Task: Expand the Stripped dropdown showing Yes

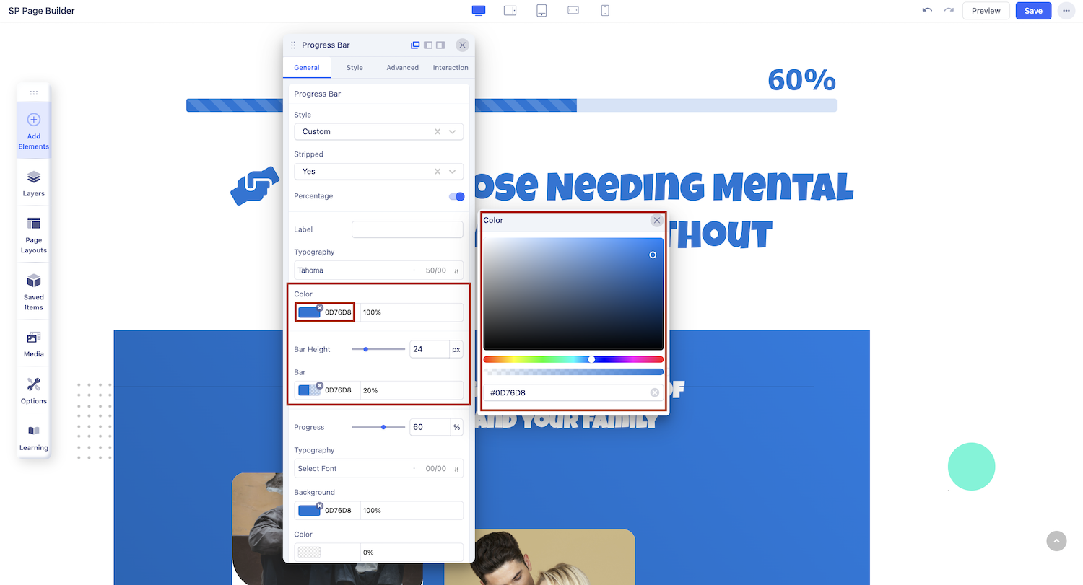Action: (378, 172)
